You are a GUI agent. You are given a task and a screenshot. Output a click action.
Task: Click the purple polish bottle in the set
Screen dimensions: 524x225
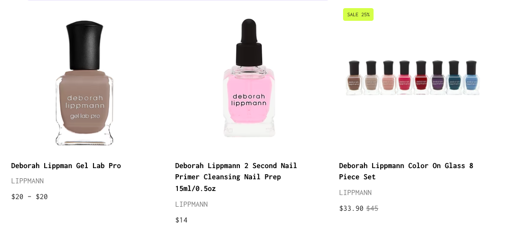(437, 78)
